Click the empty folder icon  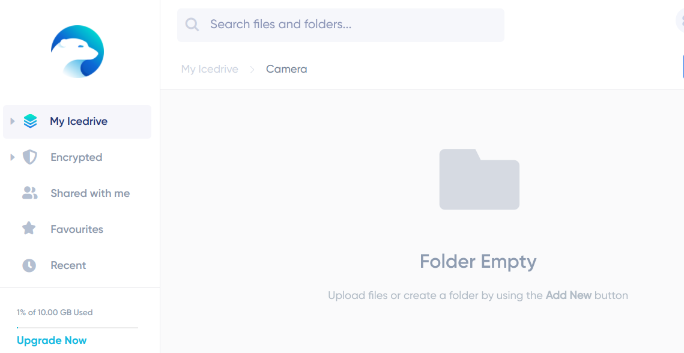(479, 180)
